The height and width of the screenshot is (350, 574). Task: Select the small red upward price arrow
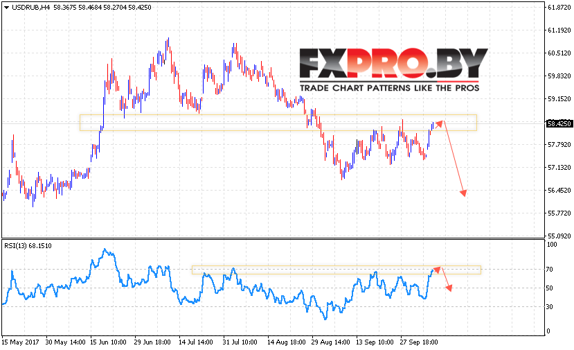pyautogui.click(x=438, y=124)
